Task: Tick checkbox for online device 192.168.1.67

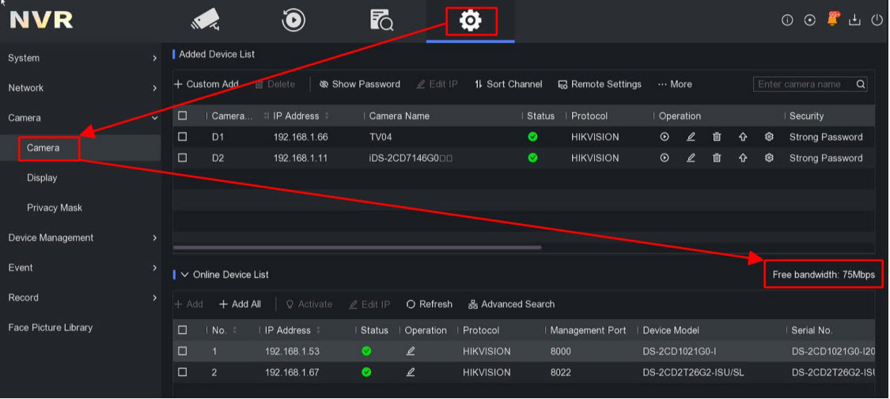Action: (x=183, y=372)
